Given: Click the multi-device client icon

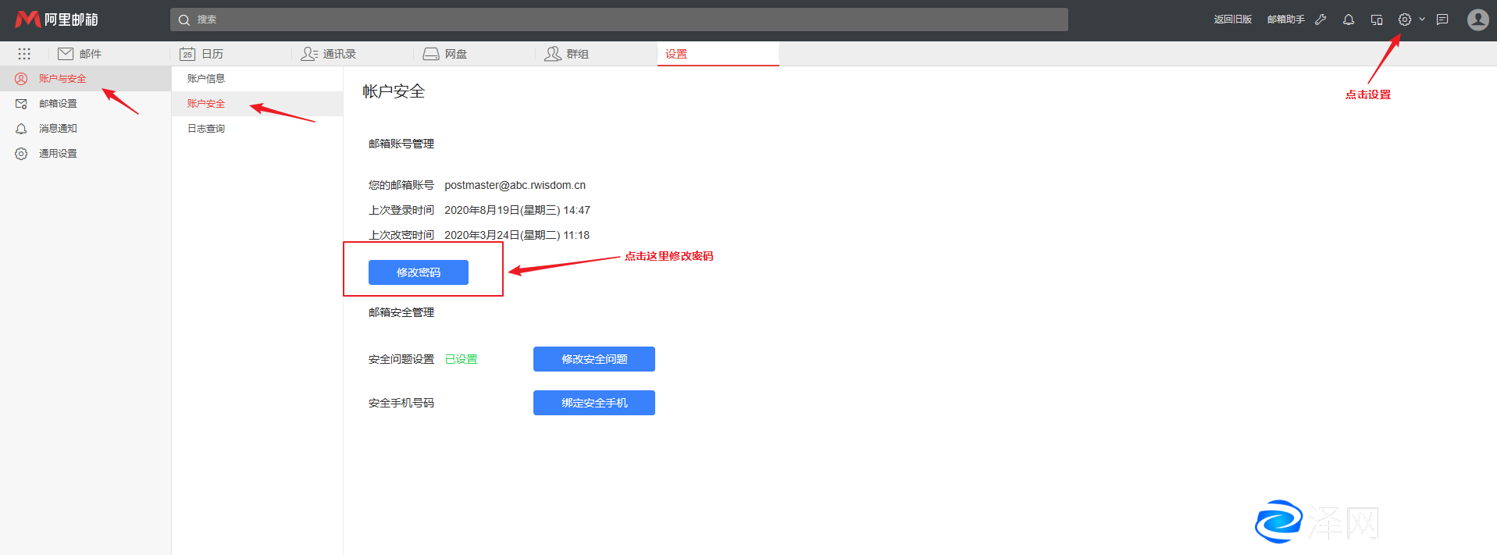Looking at the screenshot, I should pos(1377,20).
